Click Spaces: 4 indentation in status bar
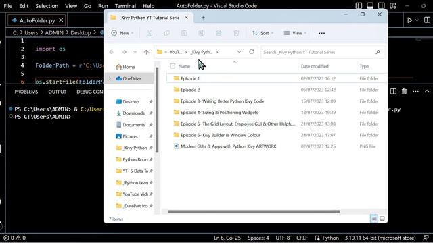433x243 pixels. pyautogui.click(x=258, y=238)
